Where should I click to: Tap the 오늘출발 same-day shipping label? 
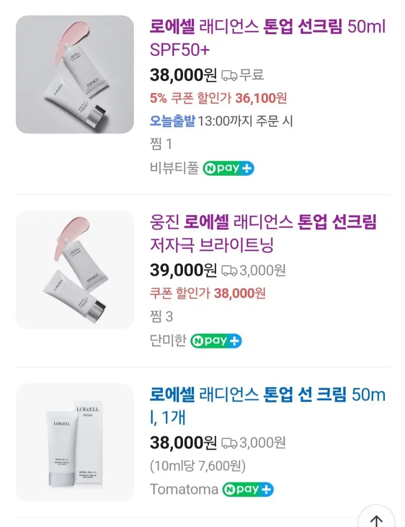click(x=172, y=121)
